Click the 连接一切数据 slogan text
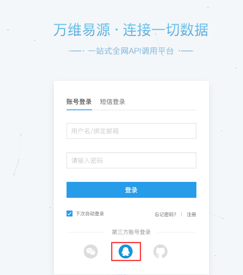 pos(166,30)
